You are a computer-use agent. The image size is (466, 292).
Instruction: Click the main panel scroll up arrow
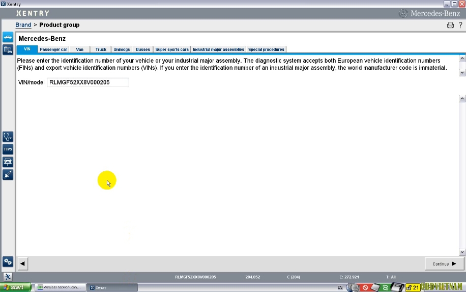(x=462, y=98)
